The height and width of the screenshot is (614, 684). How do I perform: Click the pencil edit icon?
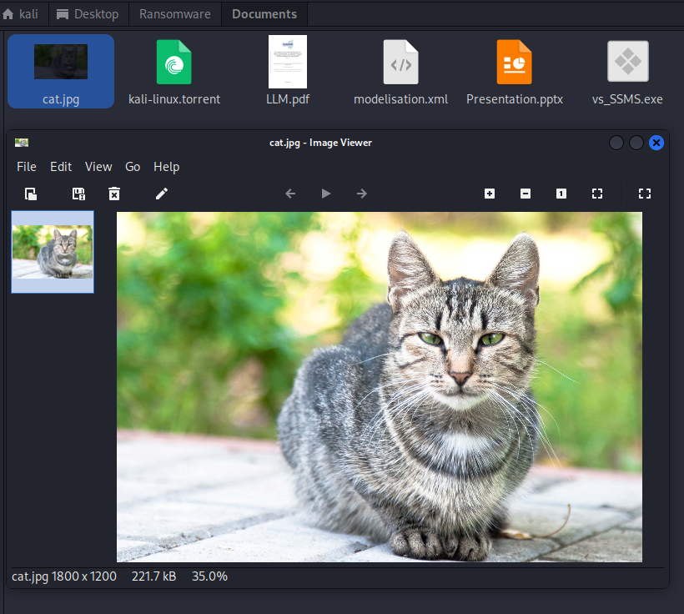pyautogui.click(x=162, y=194)
